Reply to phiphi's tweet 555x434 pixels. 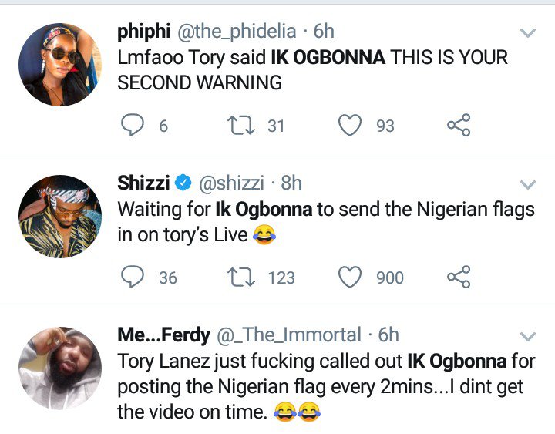click(133, 126)
